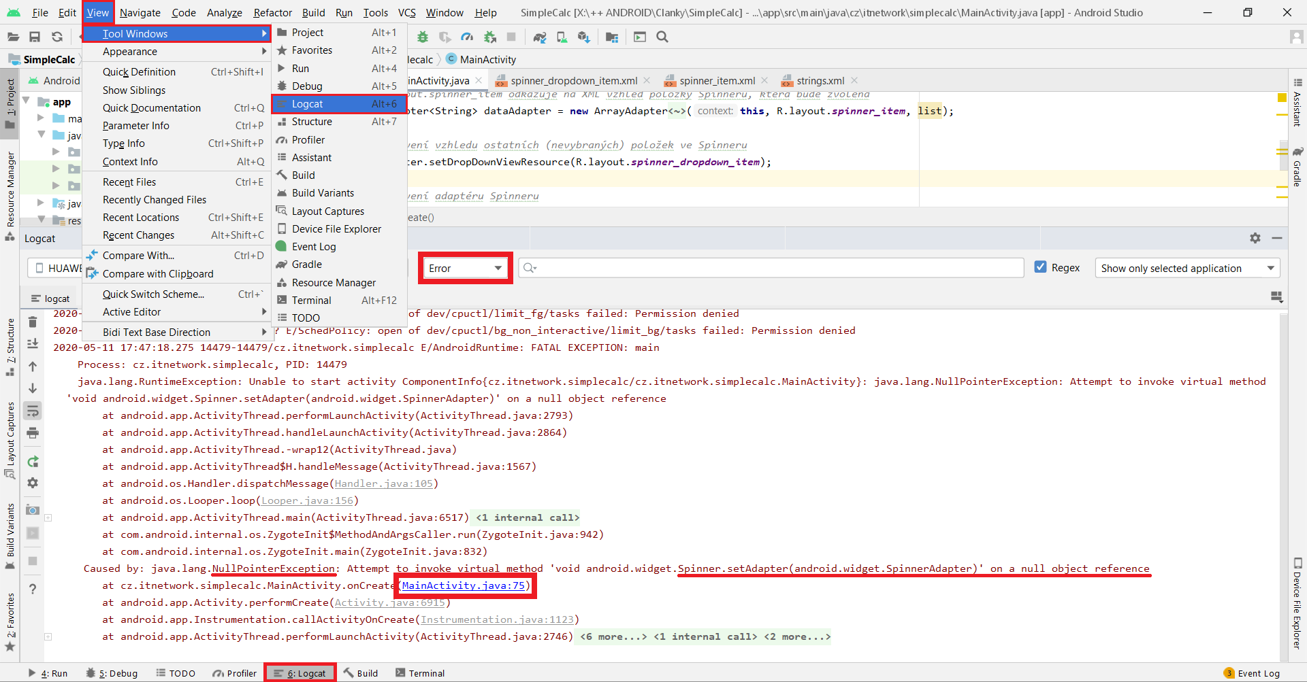
Task: Open Event Log in status bar
Action: [x=1252, y=673]
